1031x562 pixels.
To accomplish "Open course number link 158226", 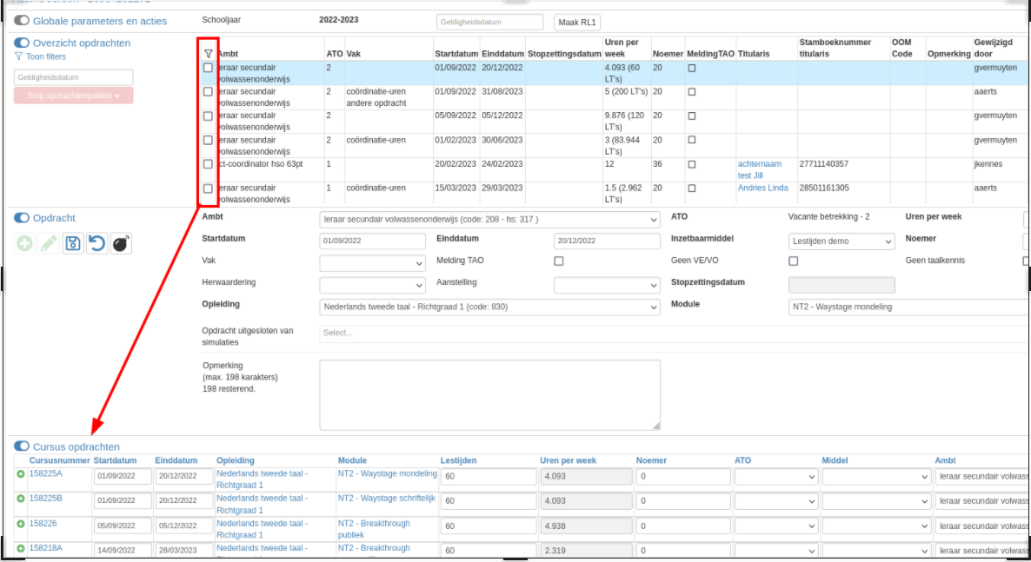I will [x=43, y=524].
